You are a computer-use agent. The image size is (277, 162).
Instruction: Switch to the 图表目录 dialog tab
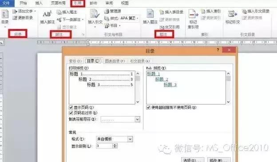point(115,61)
